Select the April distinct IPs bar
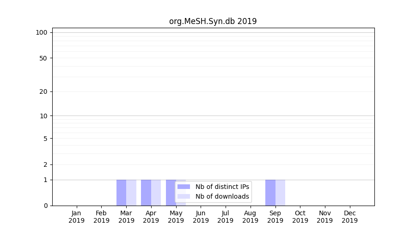Viewport: 416px width, 231px height. [146, 193]
